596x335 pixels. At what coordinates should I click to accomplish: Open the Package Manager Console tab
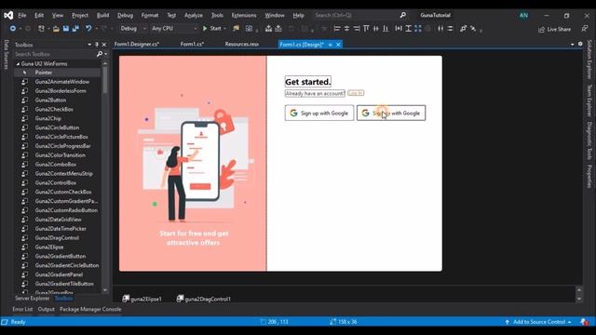(90, 309)
